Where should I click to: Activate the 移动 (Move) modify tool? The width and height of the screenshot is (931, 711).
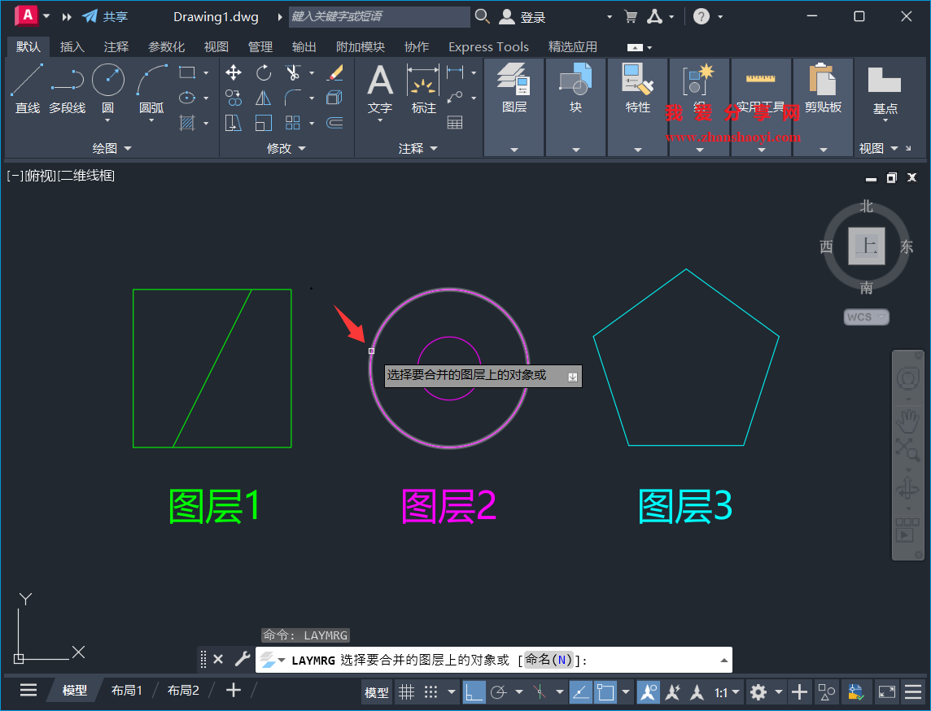pos(233,72)
